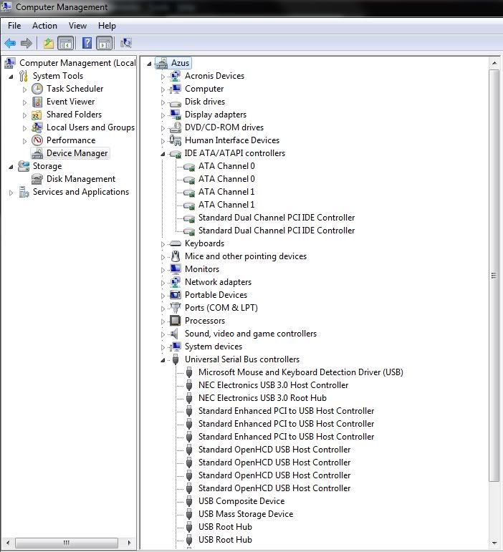Image resolution: width=503 pixels, height=552 pixels.
Task: Toggle the Show/Hide Console Tree icon
Action: [66, 43]
